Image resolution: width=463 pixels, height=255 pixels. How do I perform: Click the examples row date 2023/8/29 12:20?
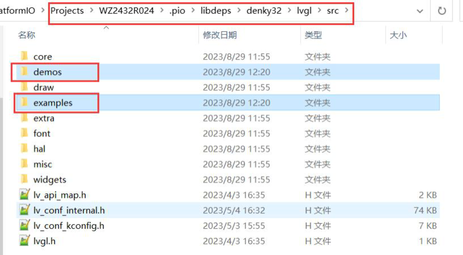[236, 103]
